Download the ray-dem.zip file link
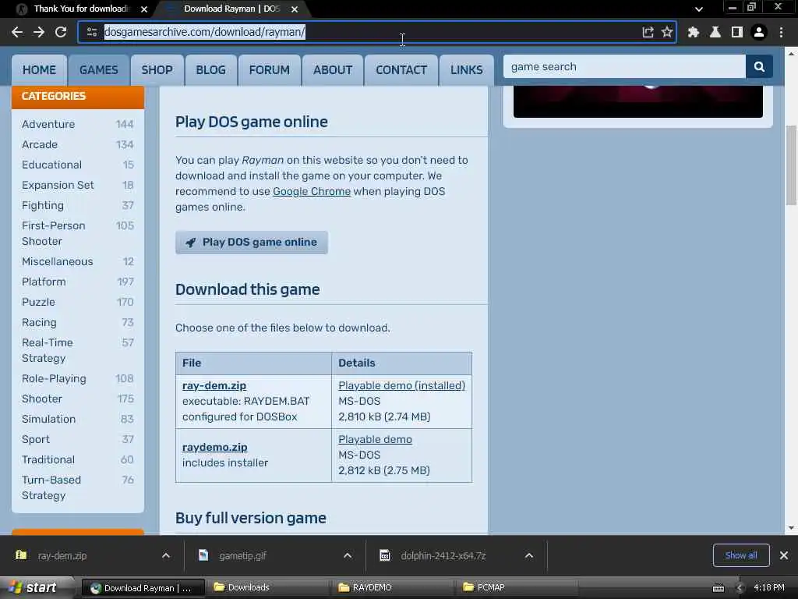Screen dimensions: 798x599 click(214, 385)
